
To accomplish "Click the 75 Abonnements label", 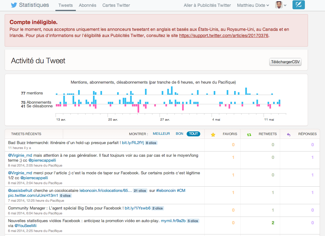I will click(36, 102).
